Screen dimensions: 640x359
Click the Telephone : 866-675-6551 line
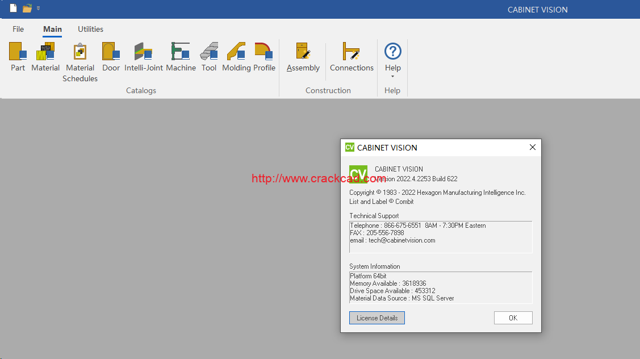tap(417, 226)
